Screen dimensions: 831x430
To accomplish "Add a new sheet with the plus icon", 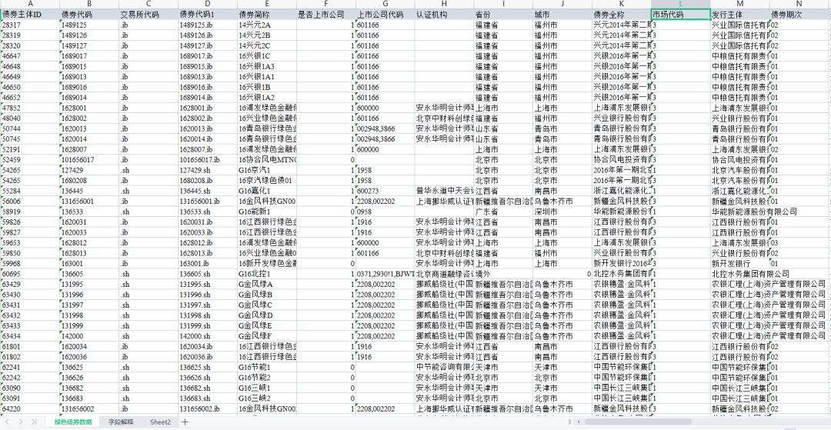I will (185, 422).
